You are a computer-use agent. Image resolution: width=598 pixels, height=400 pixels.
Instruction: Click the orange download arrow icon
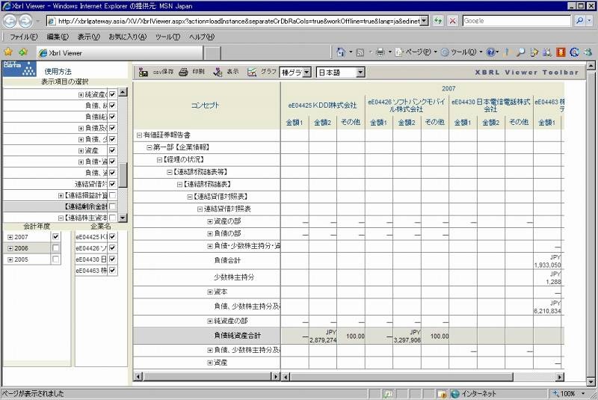tap(561, 52)
